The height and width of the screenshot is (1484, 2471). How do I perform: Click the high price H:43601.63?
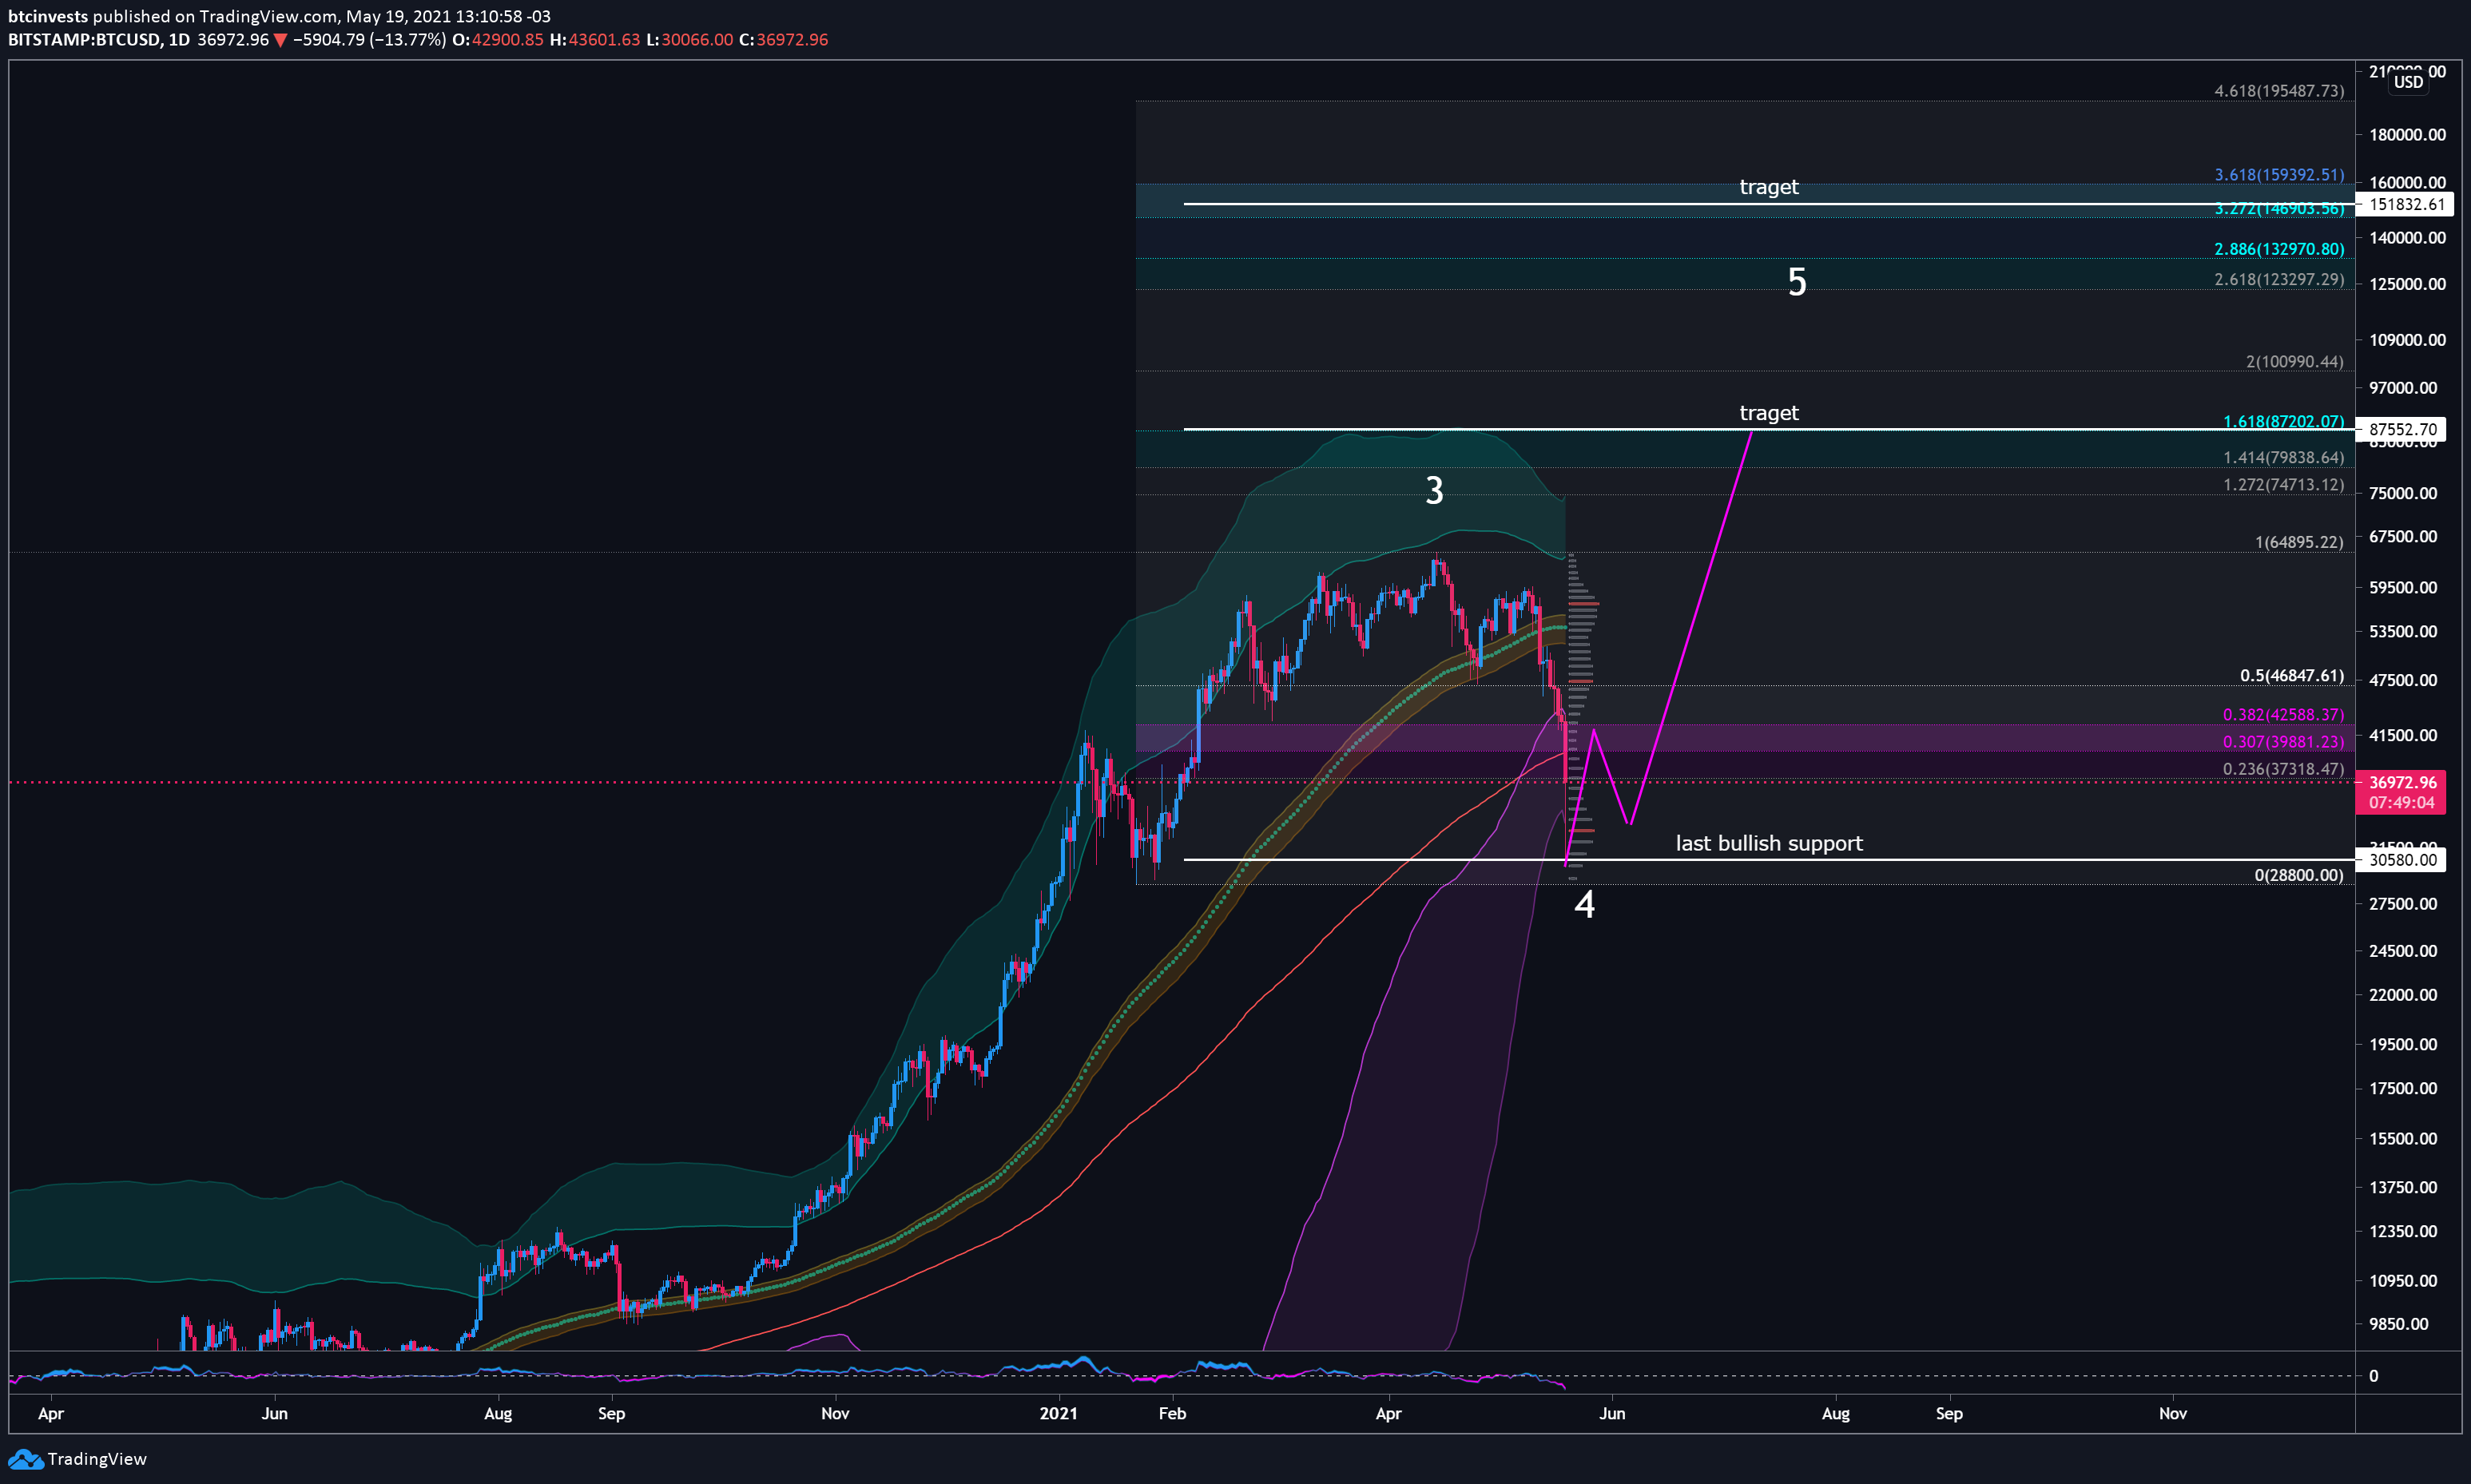[594, 40]
